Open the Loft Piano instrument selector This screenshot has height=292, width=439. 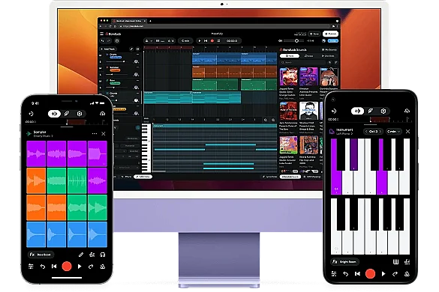pyautogui.click(x=344, y=134)
